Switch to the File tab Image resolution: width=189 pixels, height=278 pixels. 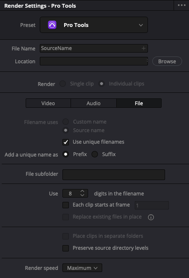[x=139, y=103]
